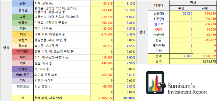Viewport: 217px width, 101px height.
Task: Select the 지출 column header
Action: (205, 8)
